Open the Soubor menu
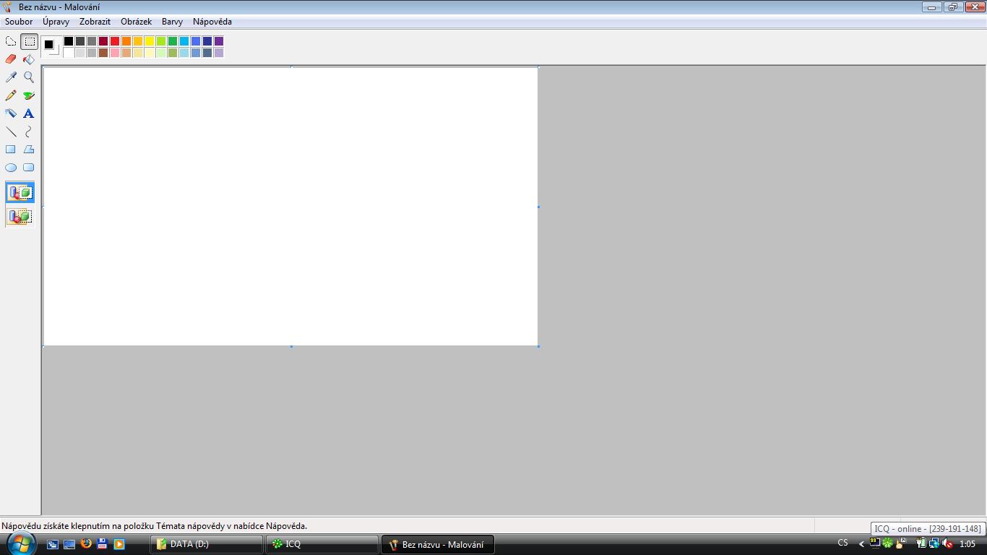Viewport: 987px width, 555px height. tap(19, 22)
